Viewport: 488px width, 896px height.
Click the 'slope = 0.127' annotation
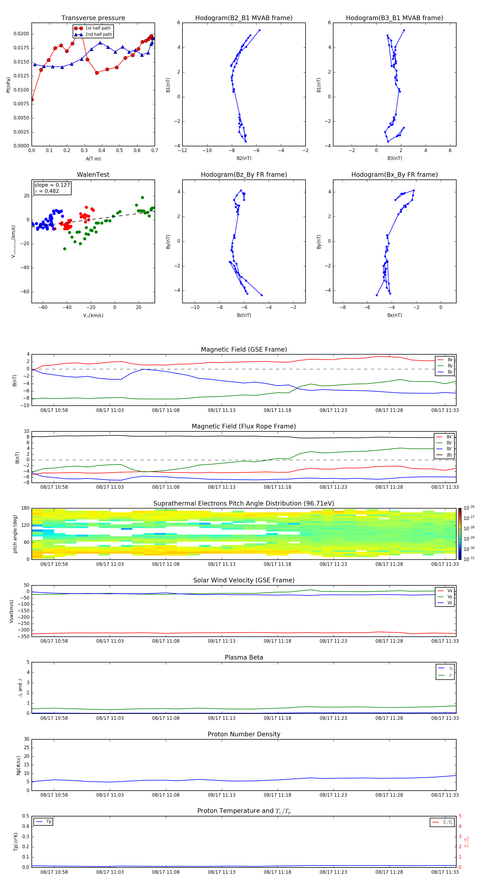(x=52, y=185)
